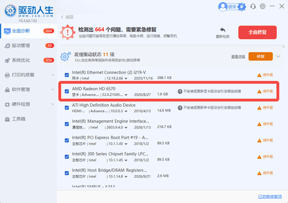Click the version number 10.3.62.132
This screenshot has height=203, width=288.
pyautogui.click(x=28, y=21)
